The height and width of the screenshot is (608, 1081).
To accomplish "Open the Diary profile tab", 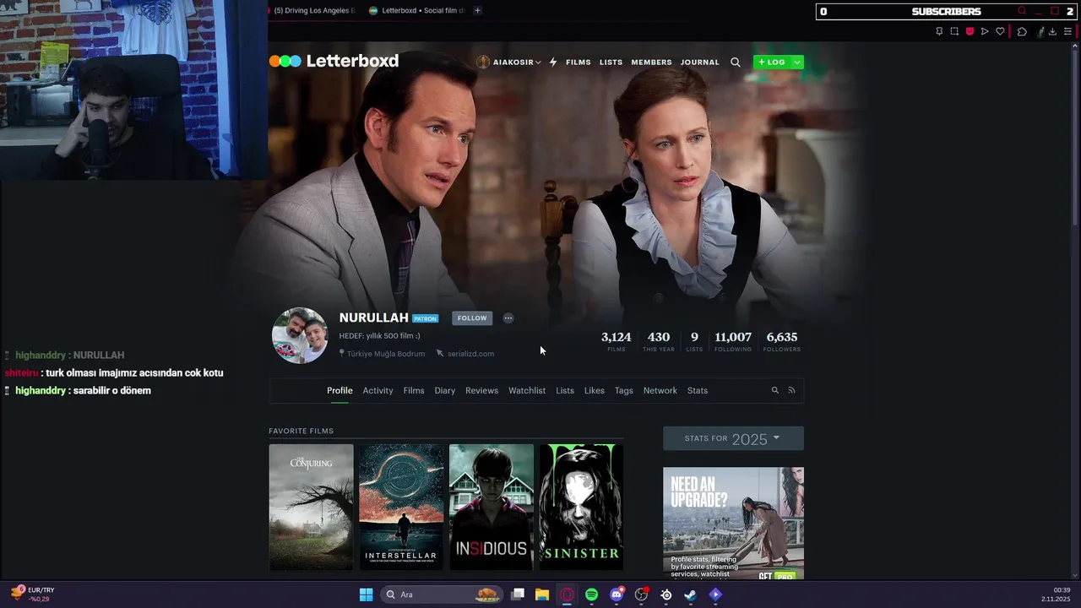I will click(445, 390).
